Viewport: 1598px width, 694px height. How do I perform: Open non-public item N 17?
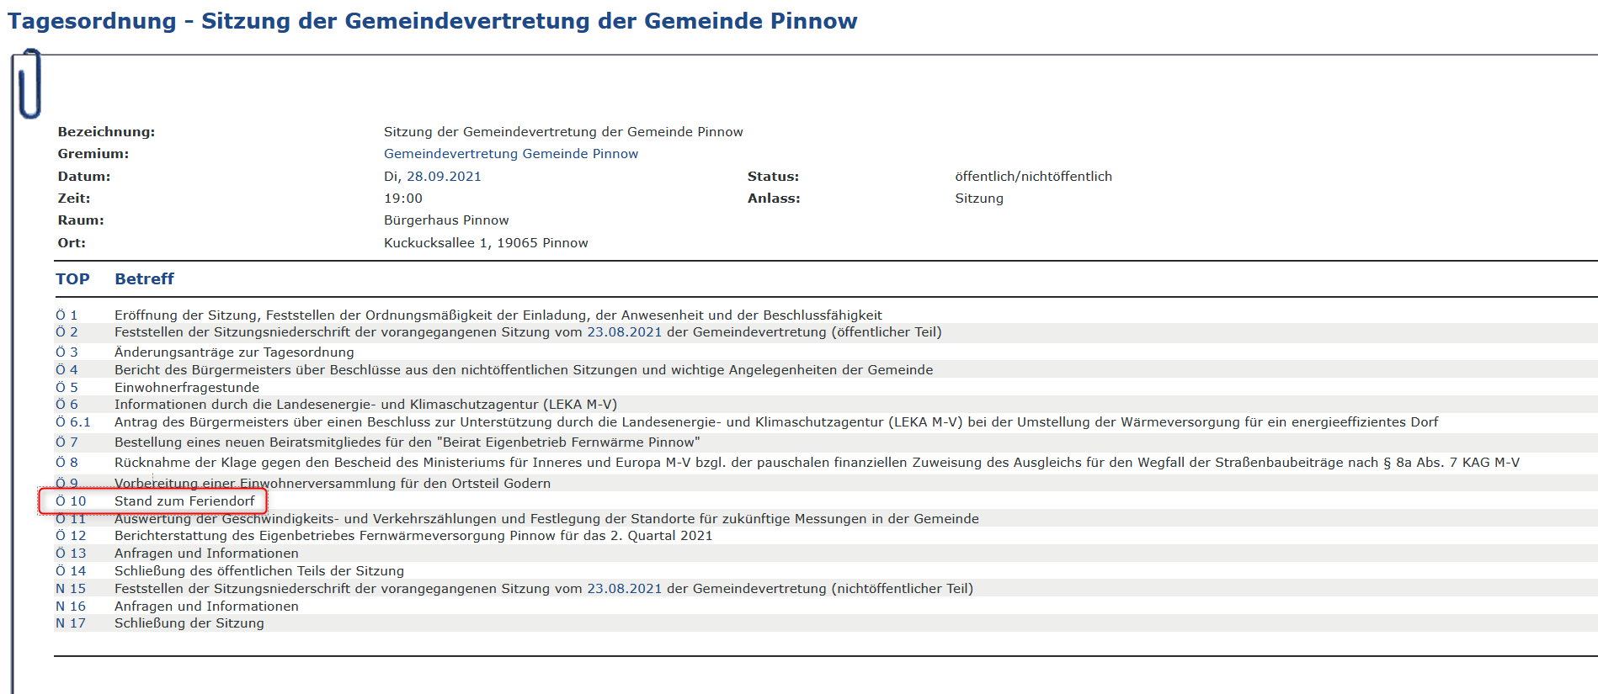[71, 623]
